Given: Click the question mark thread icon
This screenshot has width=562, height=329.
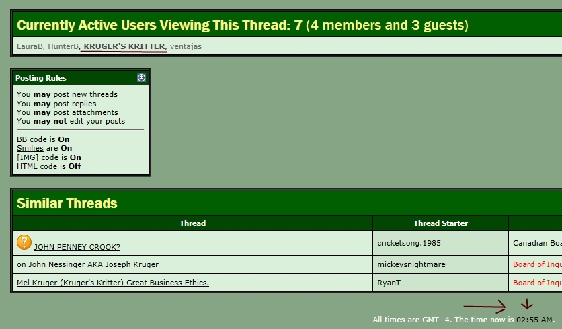Looking at the screenshot, I should [24, 242].
